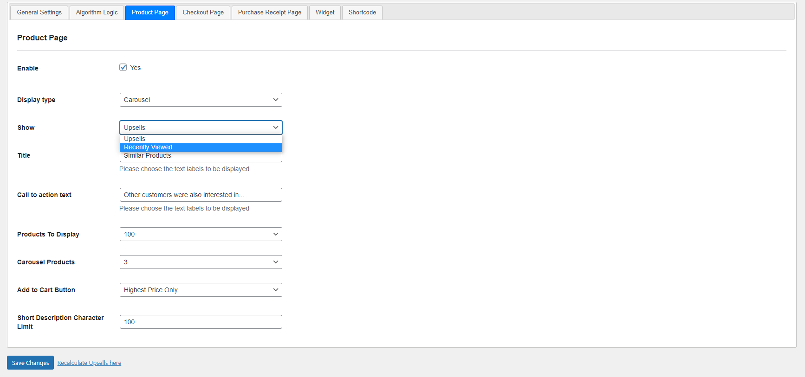The image size is (805, 377).
Task: Click the active Product Page tab
Action: click(150, 13)
